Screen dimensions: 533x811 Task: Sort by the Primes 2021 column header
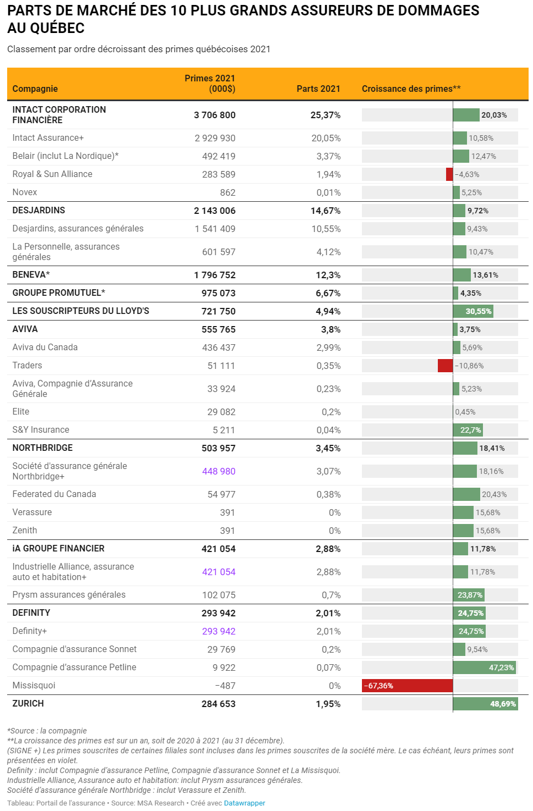point(210,84)
